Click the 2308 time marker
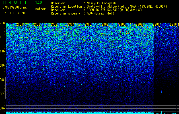179x114 pixels. click(139, 25)
